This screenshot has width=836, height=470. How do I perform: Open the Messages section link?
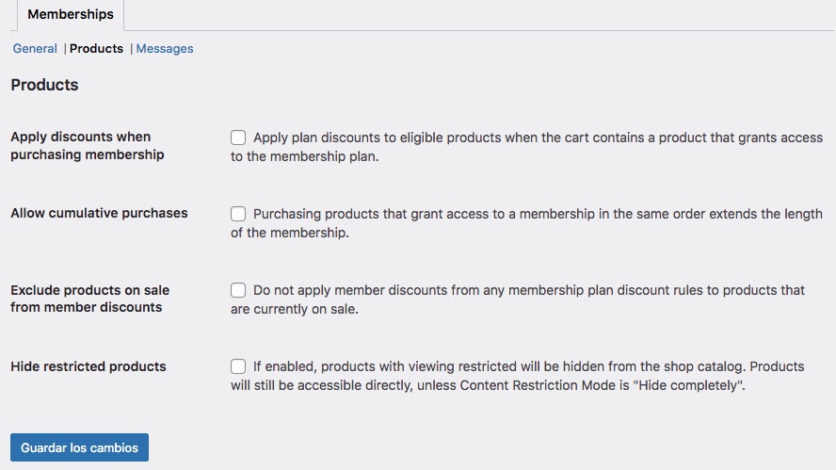point(165,49)
